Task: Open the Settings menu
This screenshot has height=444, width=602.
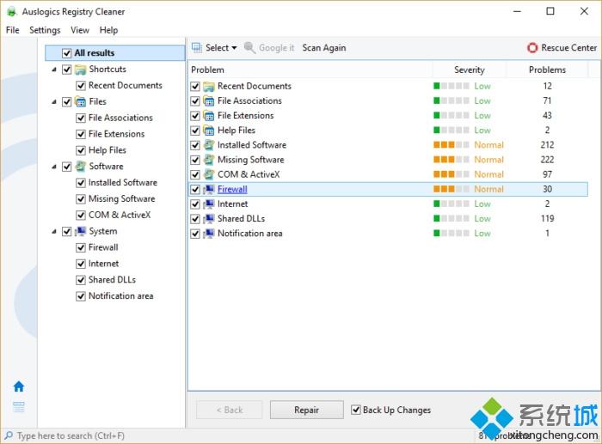Action: pos(45,30)
